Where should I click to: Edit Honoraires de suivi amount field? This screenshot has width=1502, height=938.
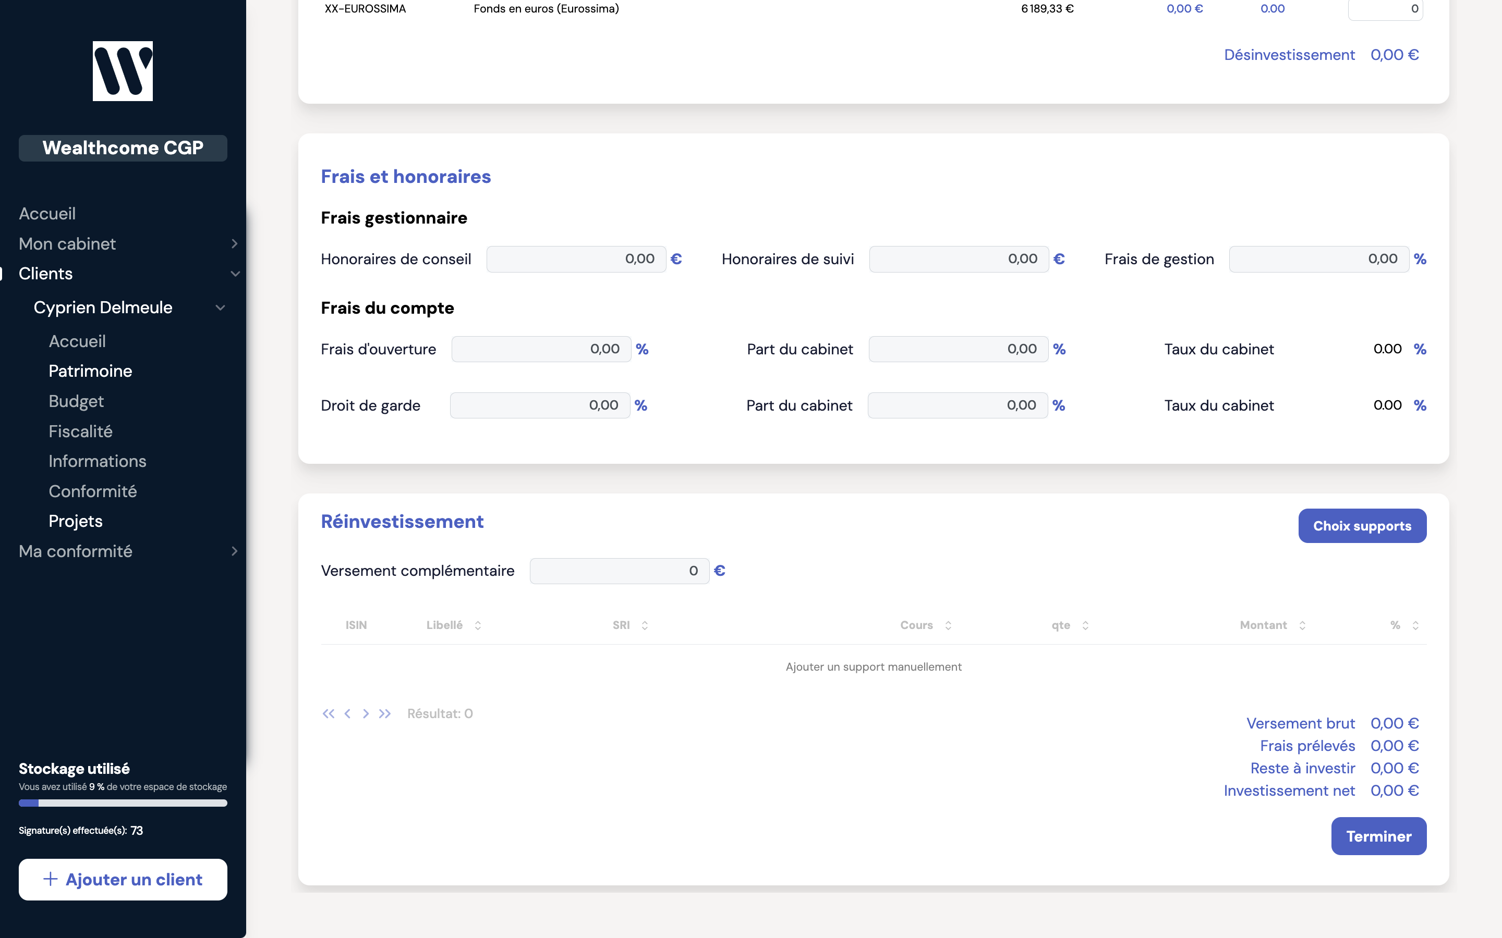point(959,260)
